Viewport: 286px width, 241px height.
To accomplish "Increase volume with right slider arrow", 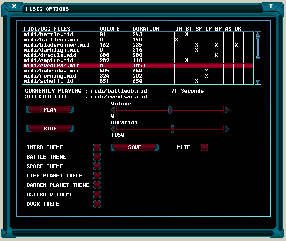I will point(226,110).
